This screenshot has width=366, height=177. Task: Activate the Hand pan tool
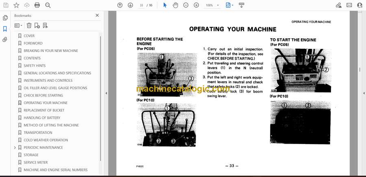point(175,5)
